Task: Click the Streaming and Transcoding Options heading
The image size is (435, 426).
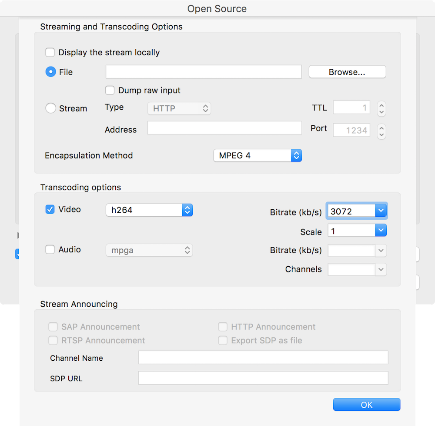Action: pos(111,27)
